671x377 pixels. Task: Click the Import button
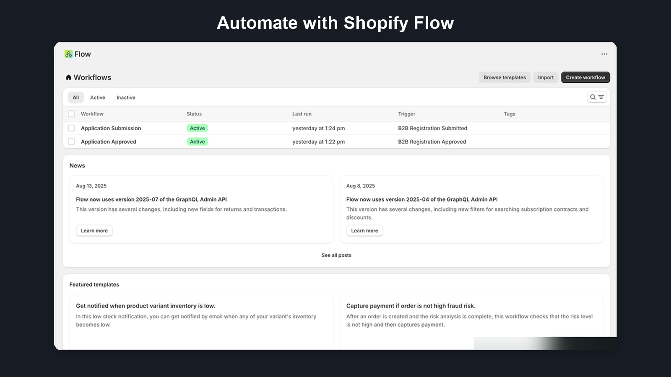coord(546,77)
